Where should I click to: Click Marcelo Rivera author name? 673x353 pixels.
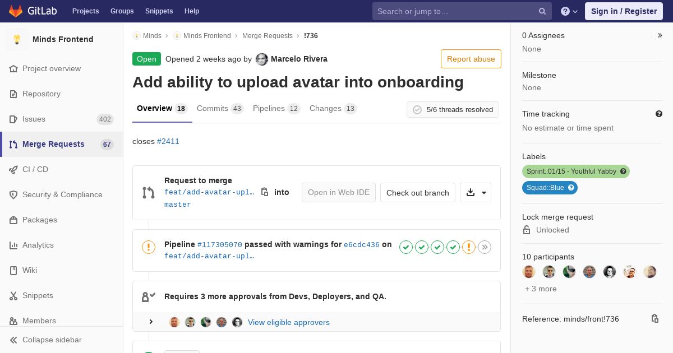299,59
